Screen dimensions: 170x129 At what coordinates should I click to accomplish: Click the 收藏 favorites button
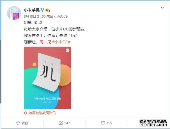pos(22,123)
